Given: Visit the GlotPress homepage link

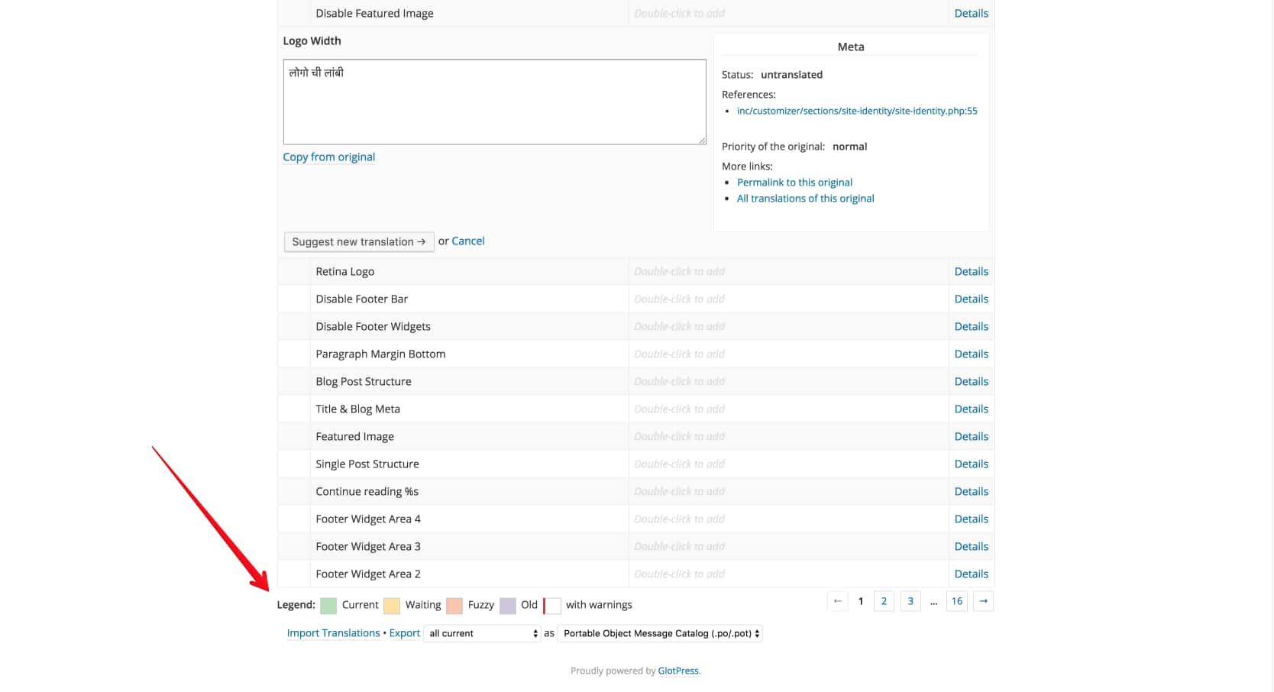Looking at the screenshot, I should click(677, 671).
